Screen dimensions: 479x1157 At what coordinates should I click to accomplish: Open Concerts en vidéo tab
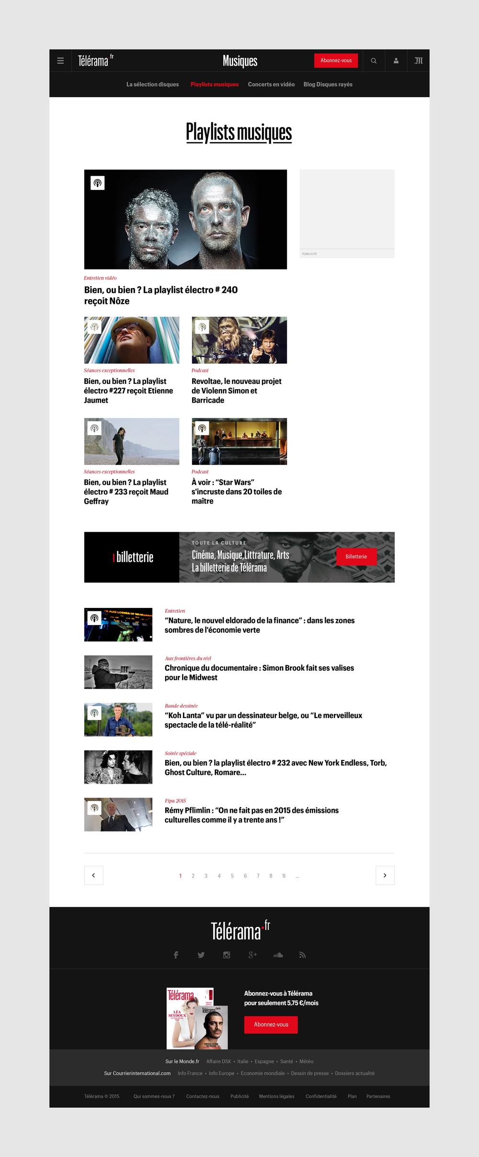coord(271,84)
